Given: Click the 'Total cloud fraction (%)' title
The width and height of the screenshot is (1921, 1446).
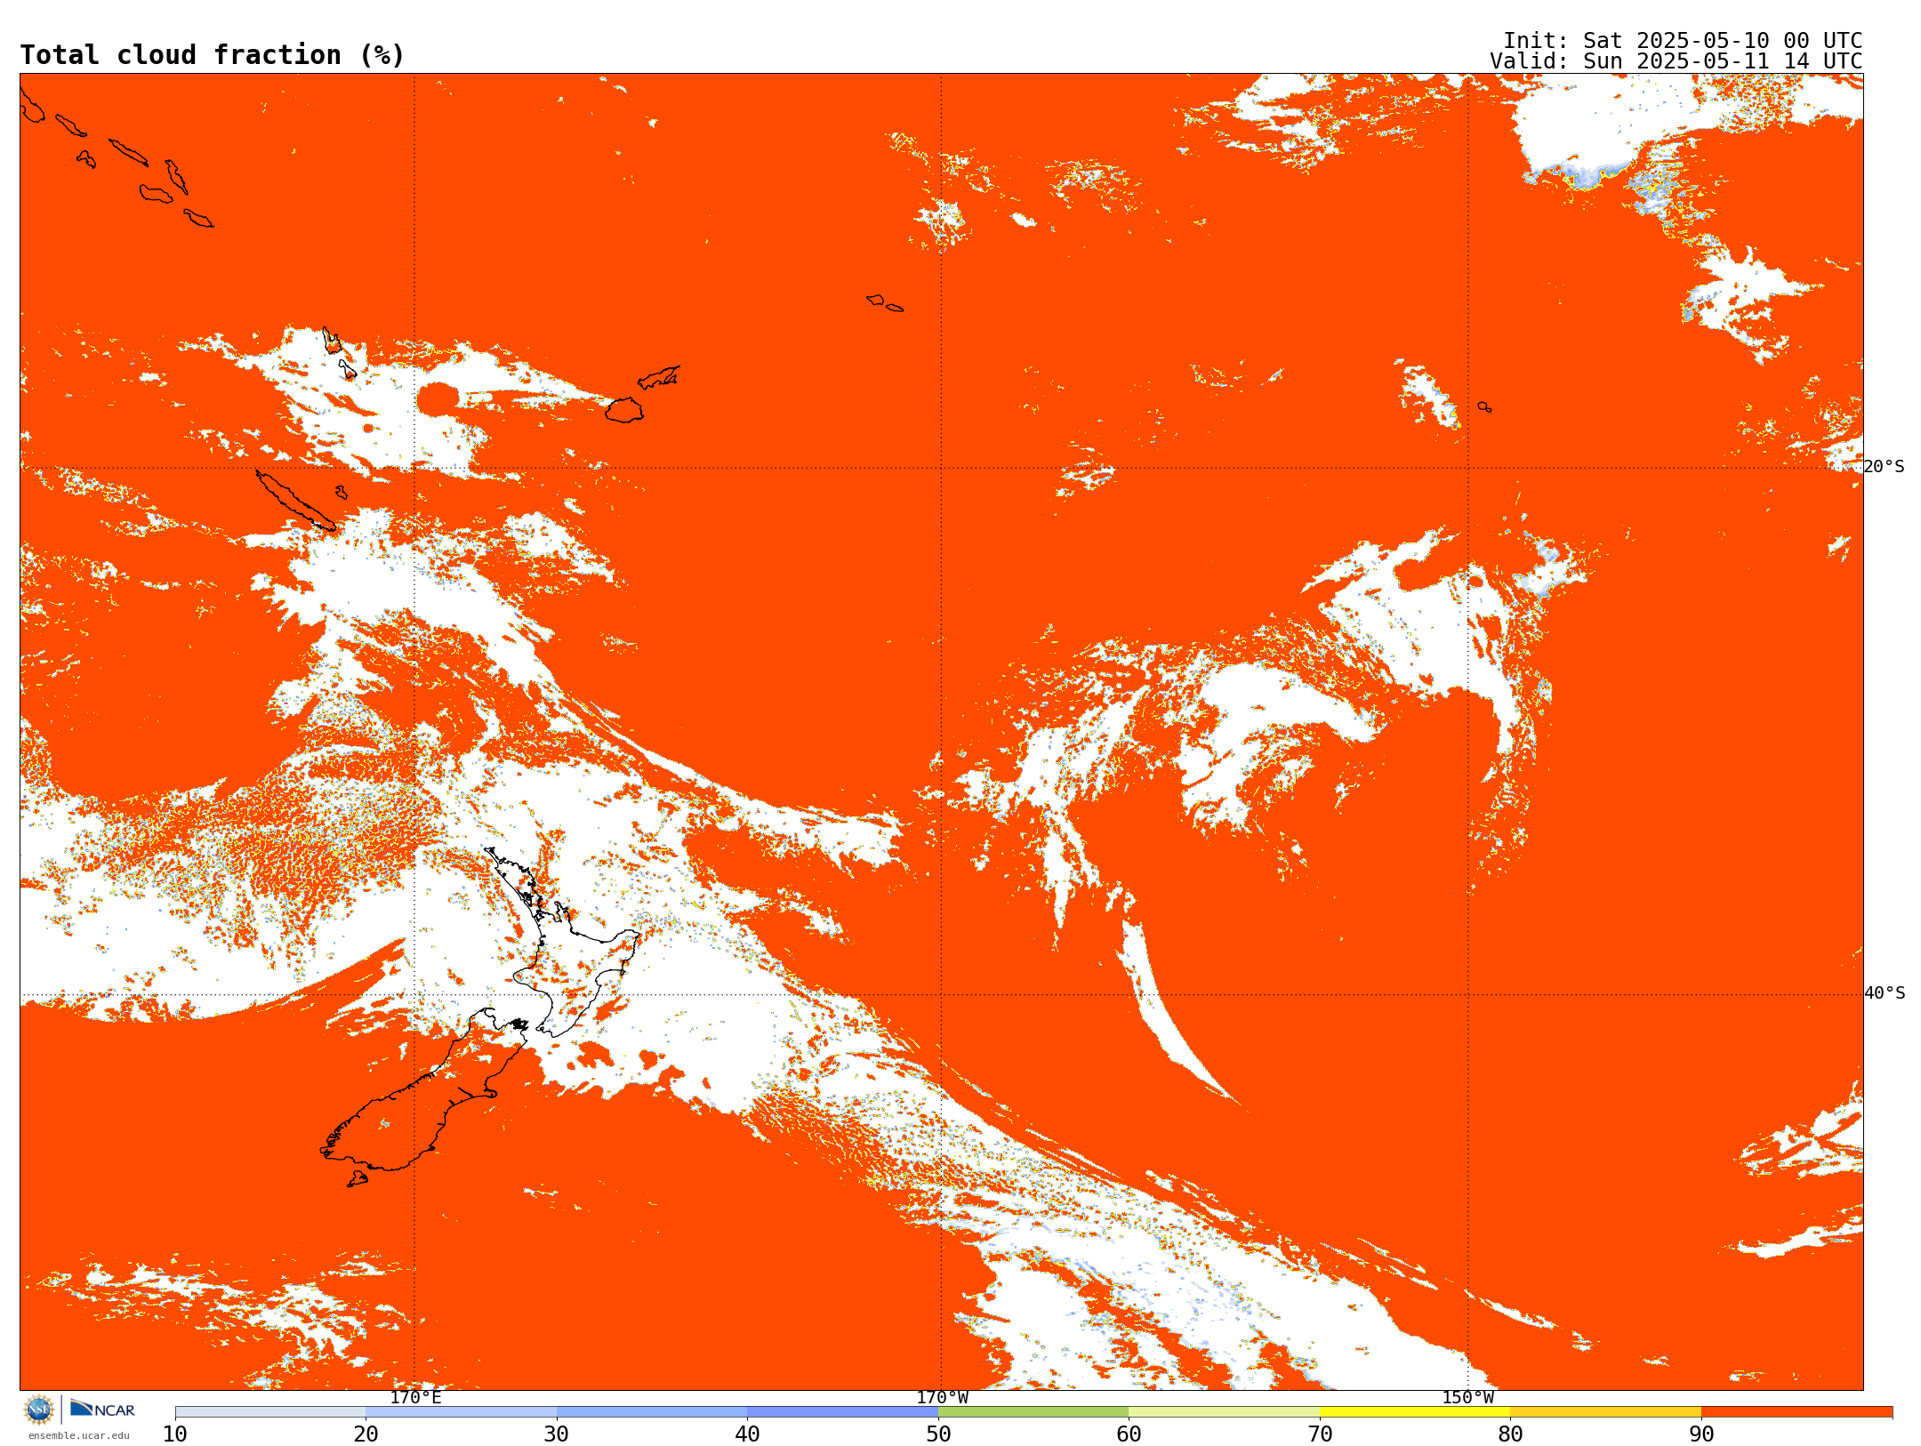Looking at the screenshot, I should point(212,55).
